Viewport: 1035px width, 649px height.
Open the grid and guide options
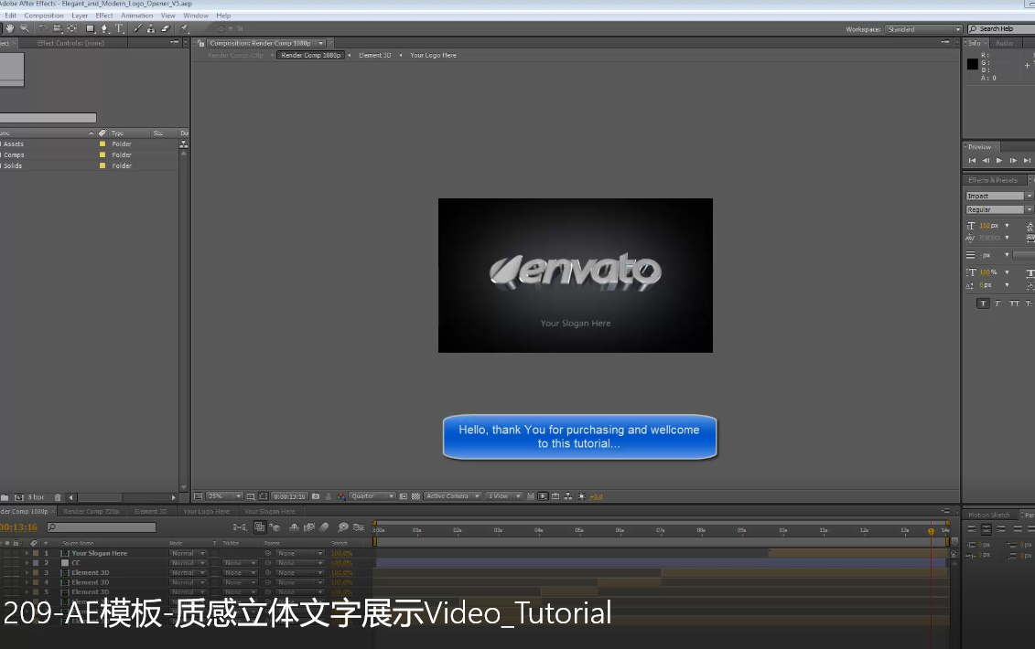coord(251,496)
